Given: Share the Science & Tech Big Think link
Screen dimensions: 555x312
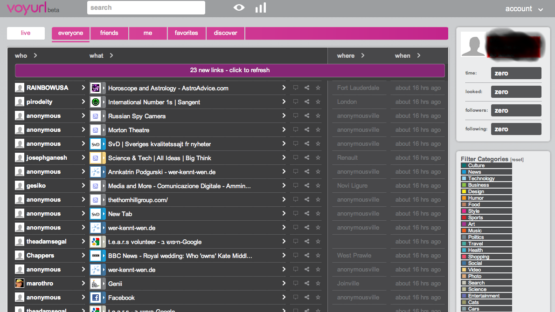Looking at the screenshot, I should click(307, 157).
